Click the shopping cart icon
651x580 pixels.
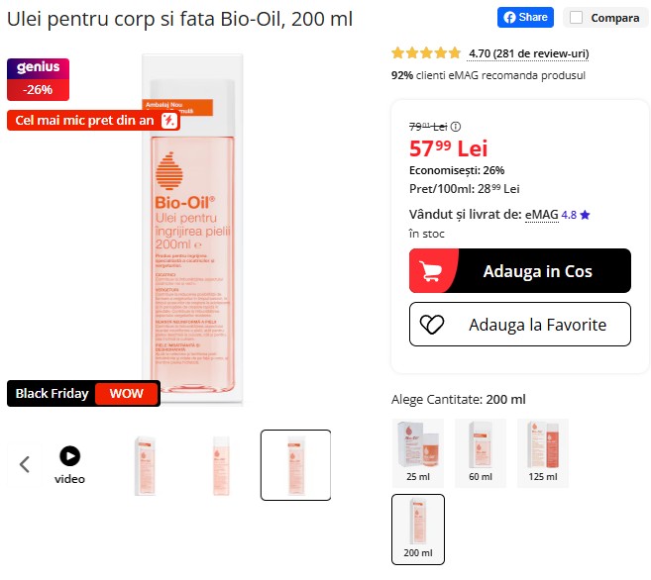(432, 271)
